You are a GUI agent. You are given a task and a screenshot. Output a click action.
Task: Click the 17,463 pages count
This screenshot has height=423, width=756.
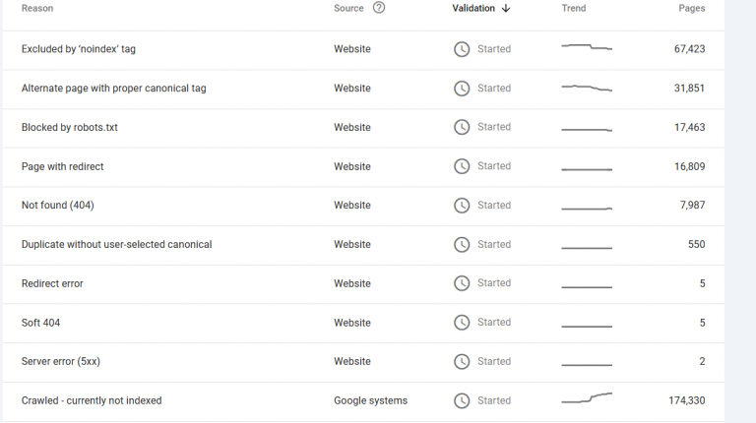click(x=689, y=127)
